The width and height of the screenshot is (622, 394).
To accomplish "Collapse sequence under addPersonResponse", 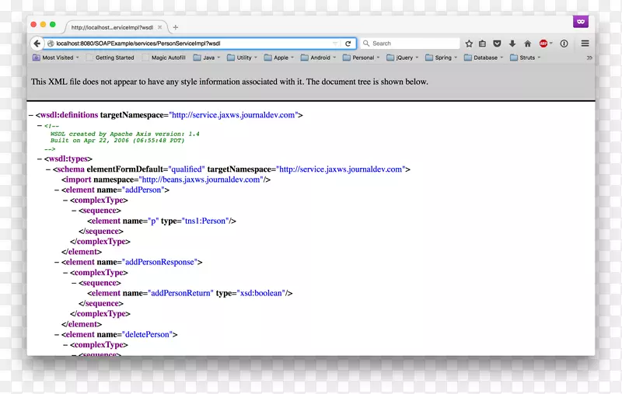I will 74,283.
